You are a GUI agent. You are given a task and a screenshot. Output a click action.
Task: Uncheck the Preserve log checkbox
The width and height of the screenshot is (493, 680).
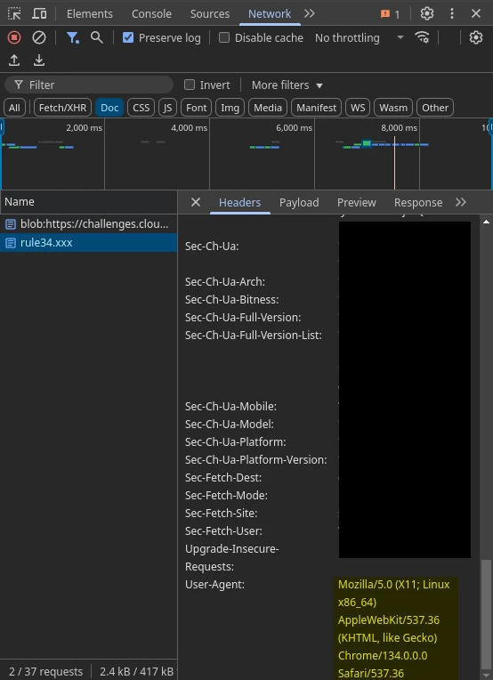pyautogui.click(x=128, y=37)
